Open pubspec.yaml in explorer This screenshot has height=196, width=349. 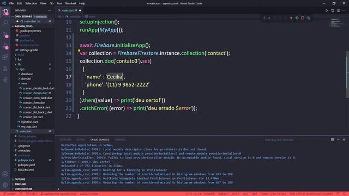(x=26, y=165)
